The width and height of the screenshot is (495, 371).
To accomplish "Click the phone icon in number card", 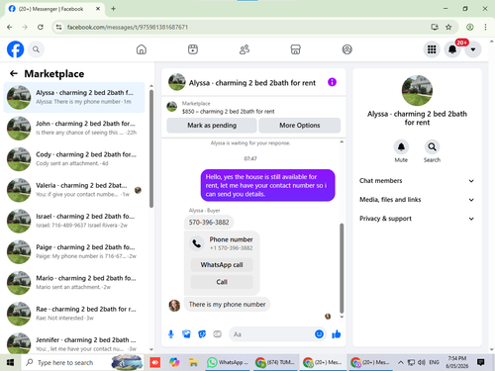I will (197, 243).
